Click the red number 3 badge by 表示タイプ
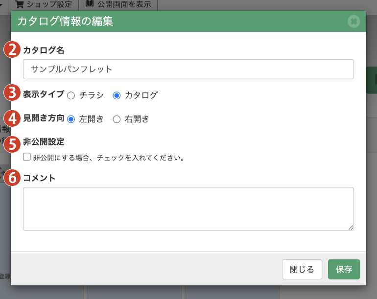Viewport: 377px width, 299px height. (x=12, y=93)
